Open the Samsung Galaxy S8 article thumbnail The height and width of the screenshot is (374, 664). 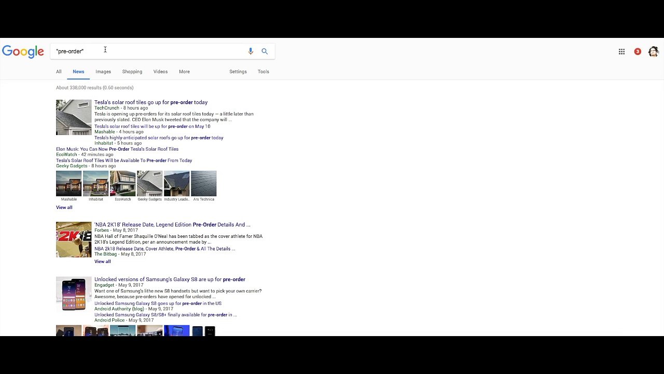[x=74, y=295]
